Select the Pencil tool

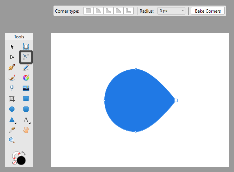pos(26,67)
